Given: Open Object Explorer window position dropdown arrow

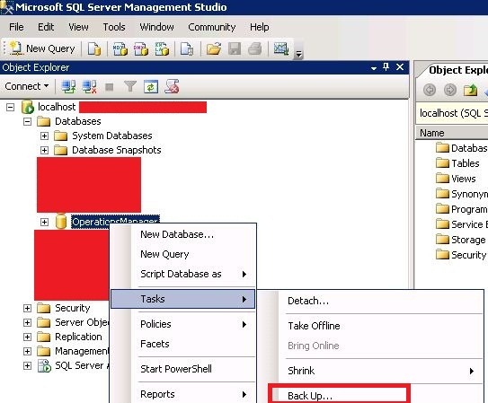Looking at the screenshot, I should (x=374, y=68).
